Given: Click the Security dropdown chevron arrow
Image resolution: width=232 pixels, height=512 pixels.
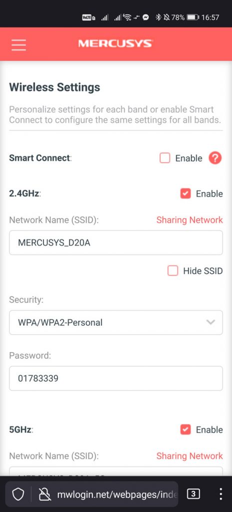Looking at the screenshot, I should point(211,322).
